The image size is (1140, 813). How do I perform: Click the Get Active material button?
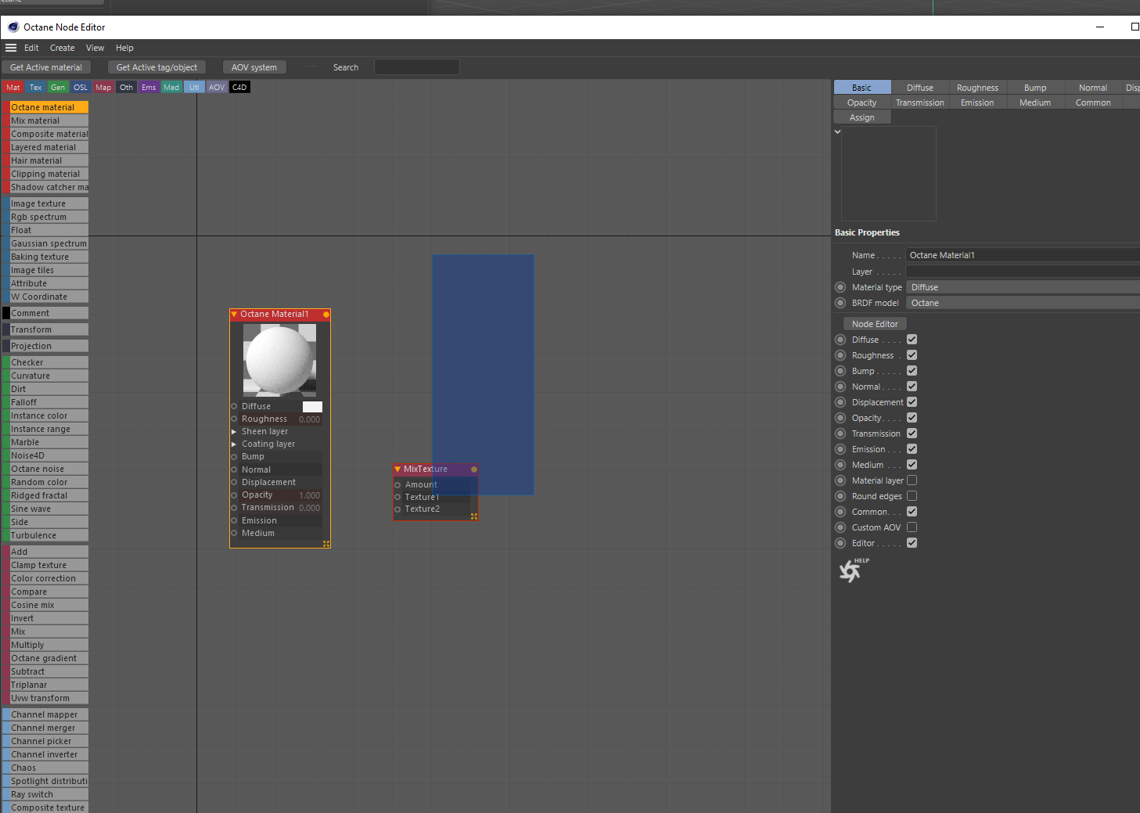point(46,67)
